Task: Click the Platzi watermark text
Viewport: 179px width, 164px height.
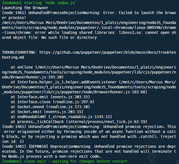Action: click(x=167, y=157)
